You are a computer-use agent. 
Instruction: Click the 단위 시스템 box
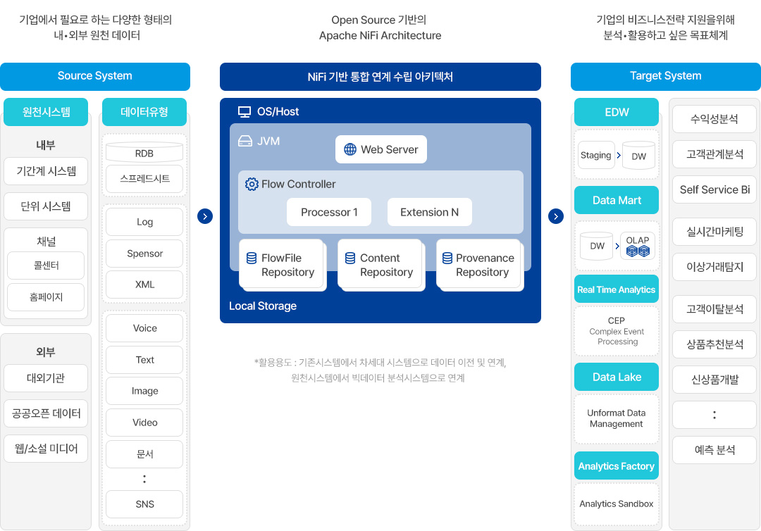tap(46, 206)
